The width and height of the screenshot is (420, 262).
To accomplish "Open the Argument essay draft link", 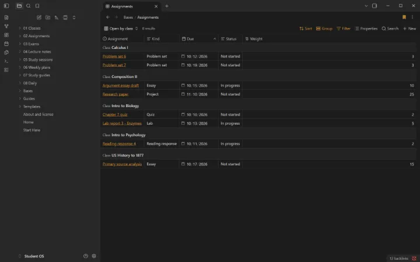I will click(x=121, y=86).
